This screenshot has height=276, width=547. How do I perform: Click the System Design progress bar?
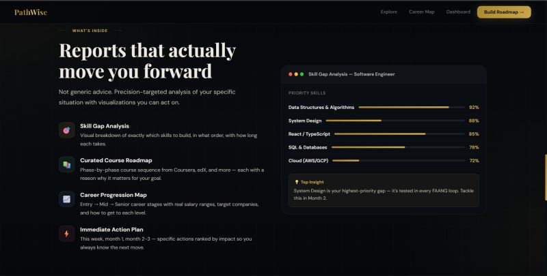pos(395,121)
